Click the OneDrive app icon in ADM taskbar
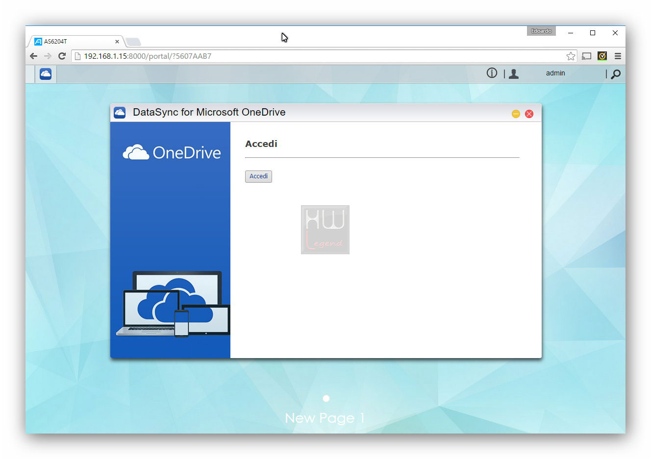 click(46, 74)
